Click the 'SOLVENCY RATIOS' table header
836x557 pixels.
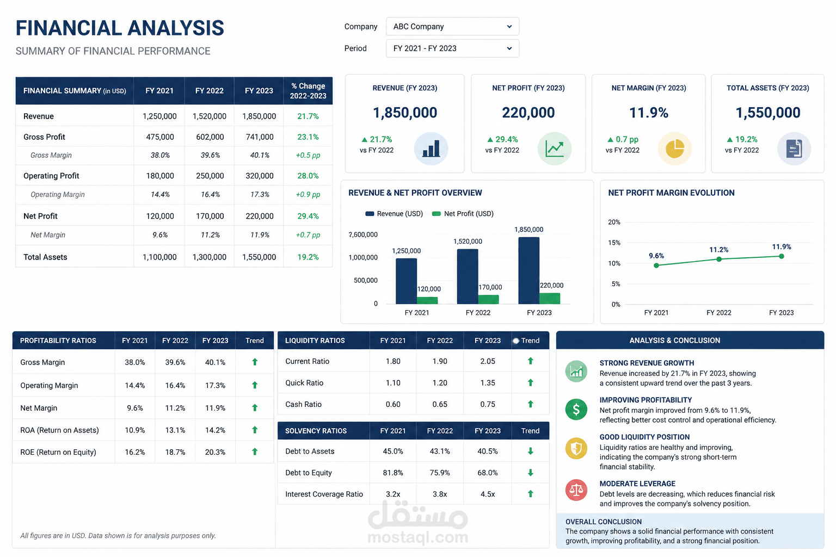pos(316,431)
